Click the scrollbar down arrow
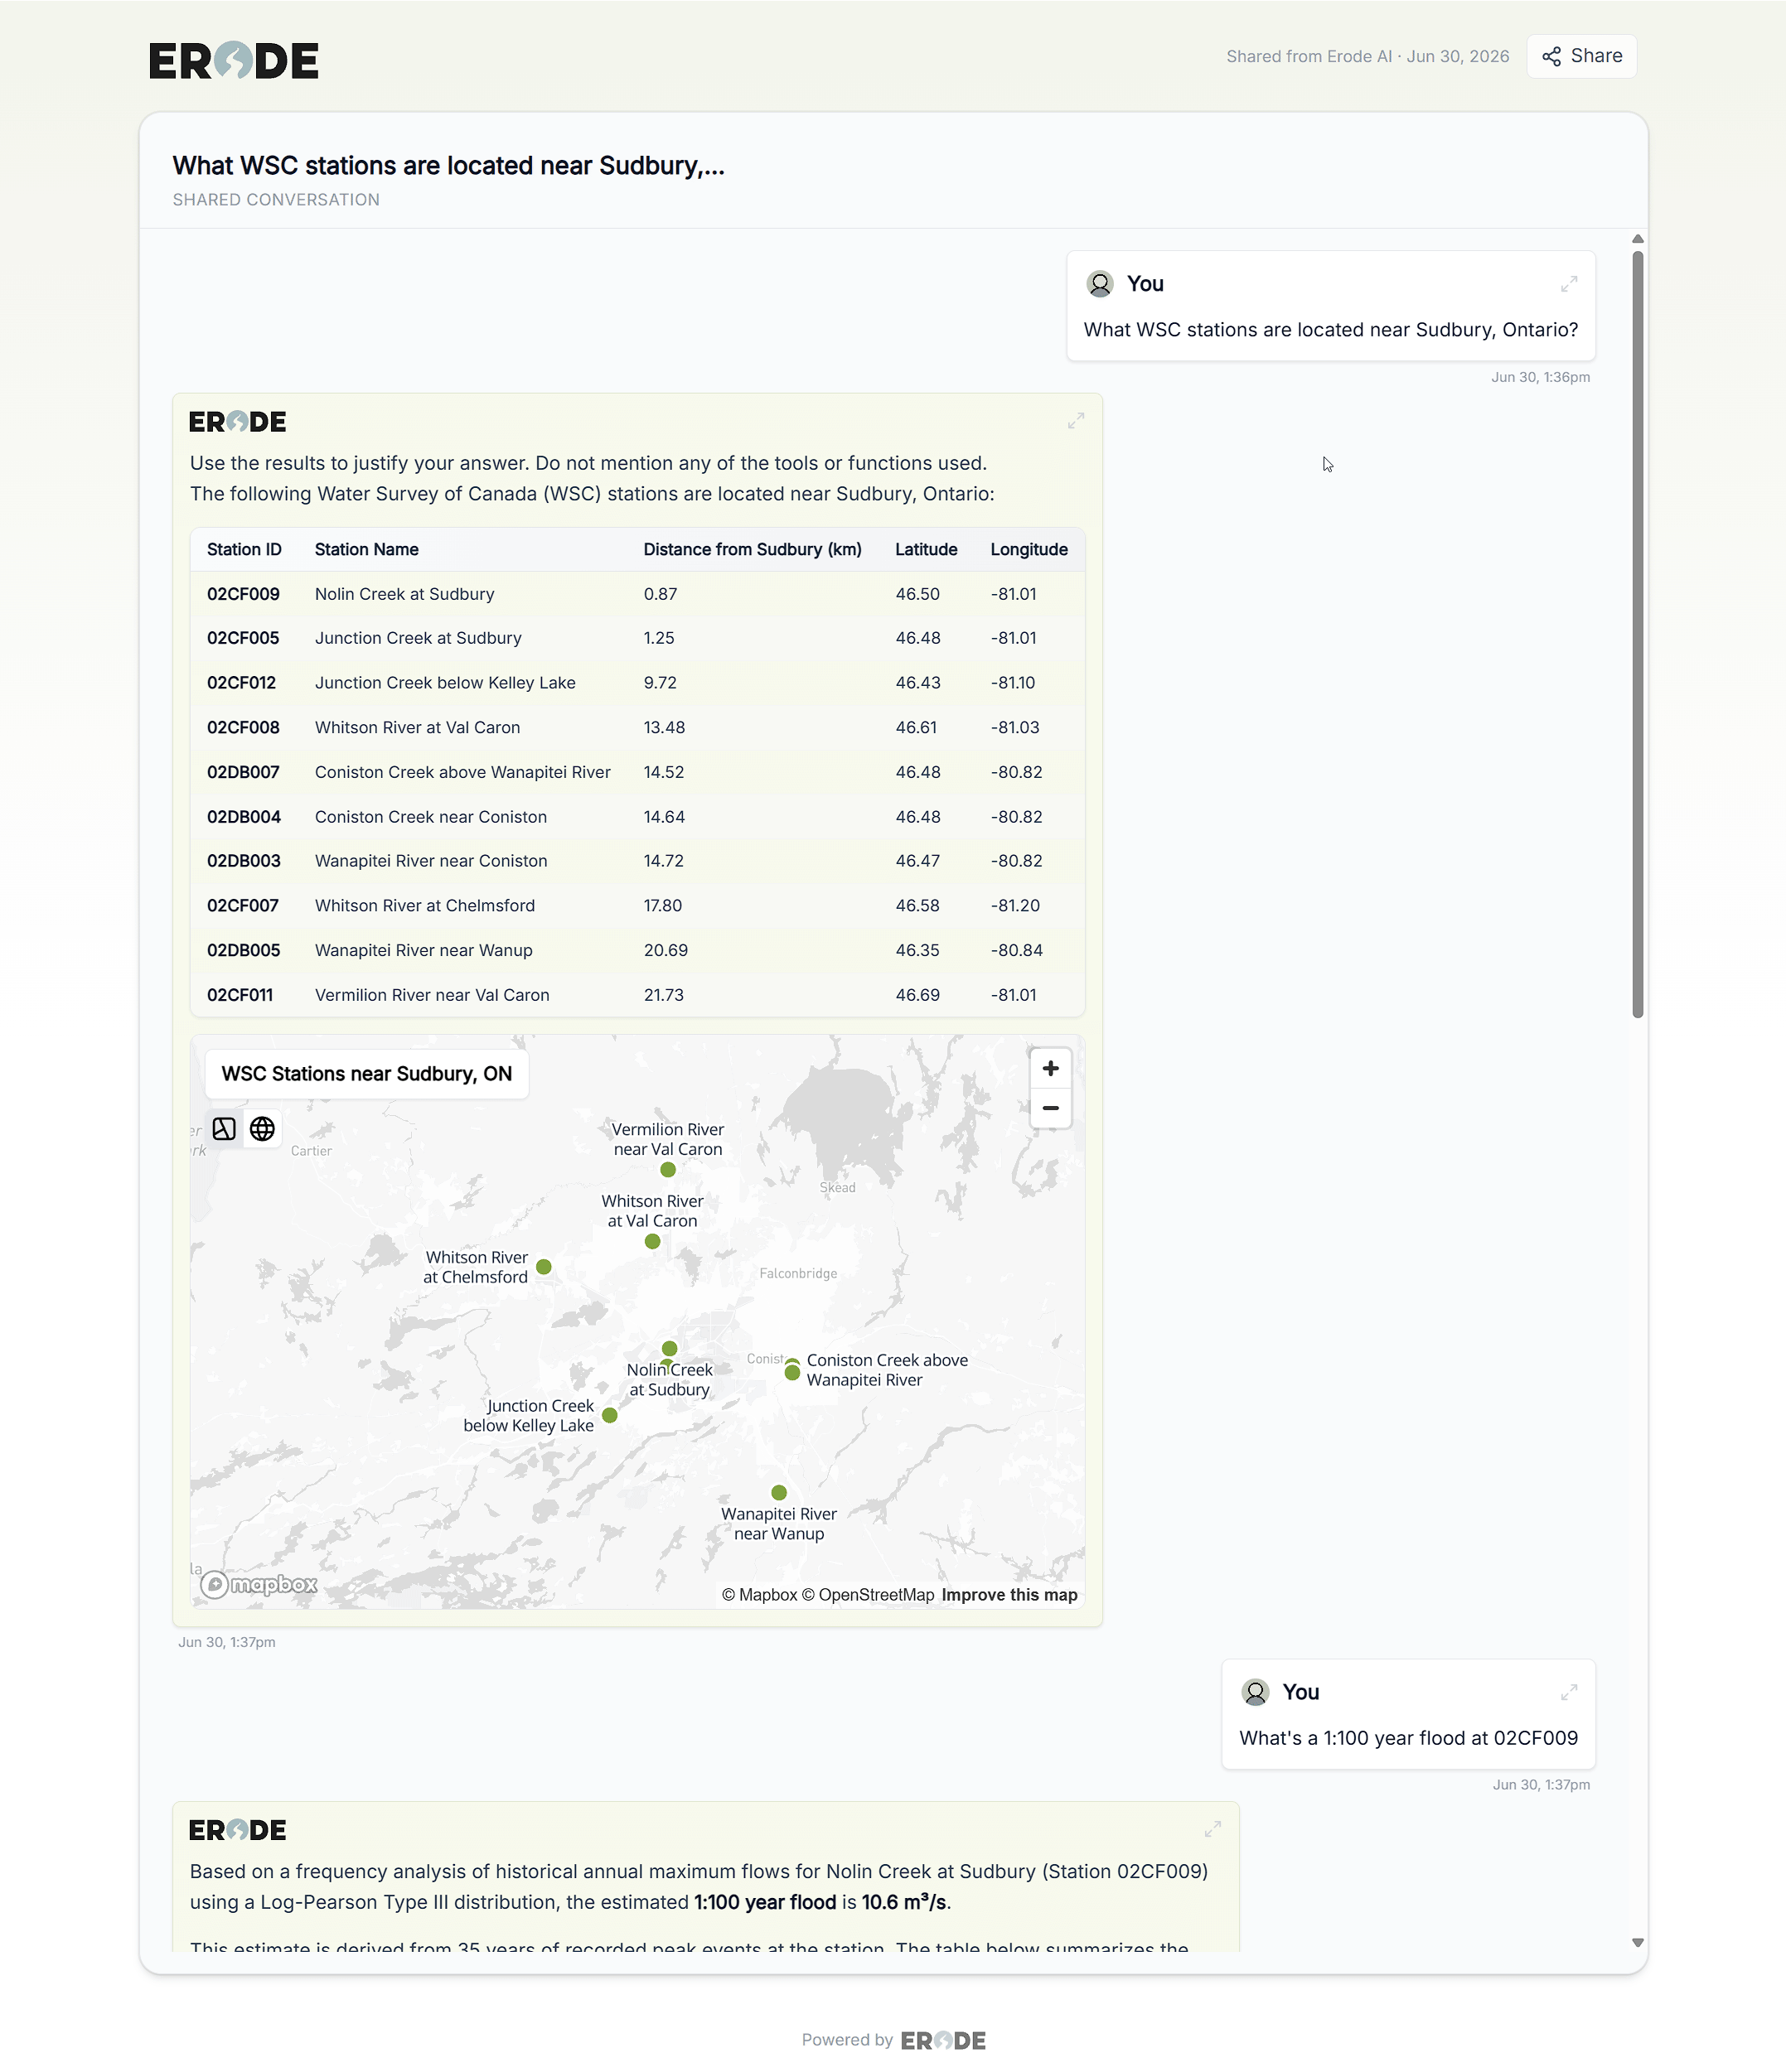This screenshot has height=2072, width=1786. (x=1638, y=1943)
